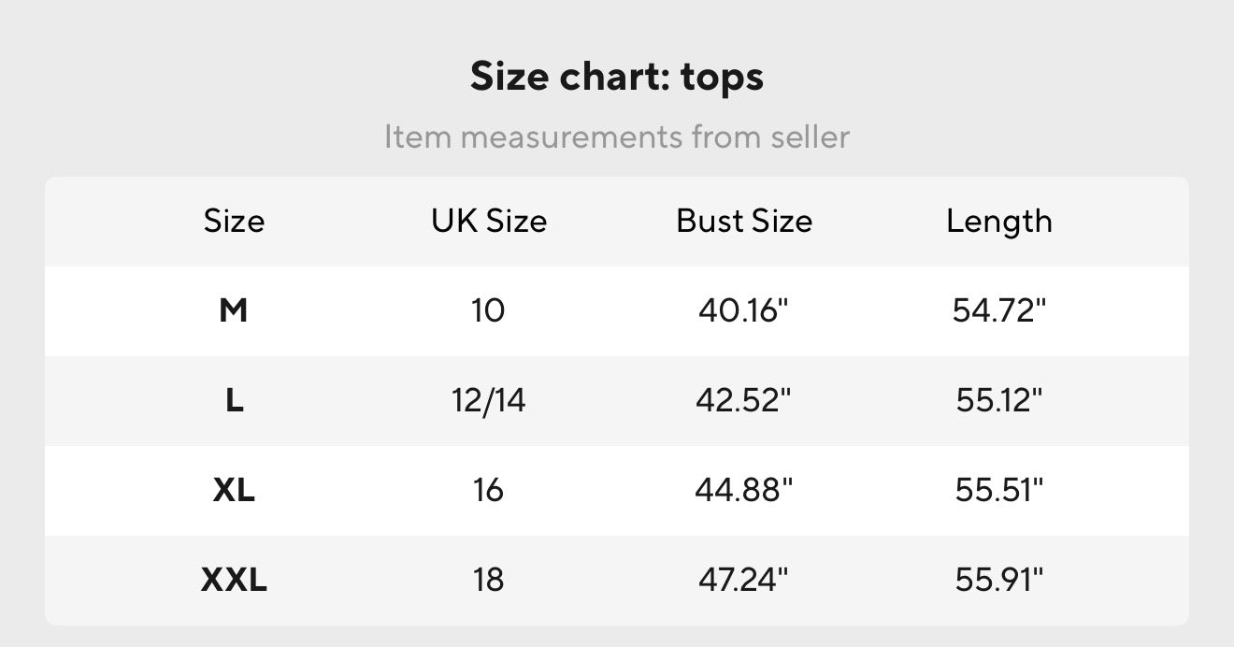Click the Bust Size column header

(x=744, y=222)
